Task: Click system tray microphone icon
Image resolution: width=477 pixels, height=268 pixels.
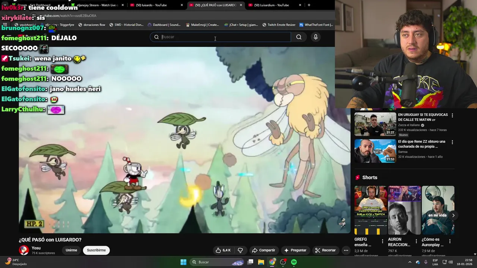Action: 426,262
